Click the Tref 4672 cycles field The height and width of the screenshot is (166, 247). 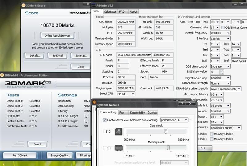239,61
